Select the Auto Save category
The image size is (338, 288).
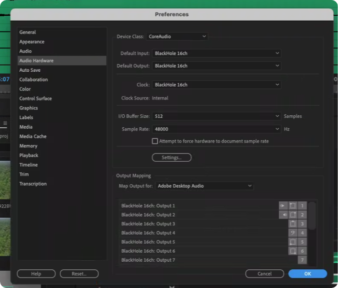pyautogui.click(x=62, y=70)
